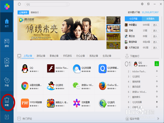Image resolution: width=164 pixels, height=123 pixels.
Task: Open 青云志 game in server list
Action: tap(132, 36)
